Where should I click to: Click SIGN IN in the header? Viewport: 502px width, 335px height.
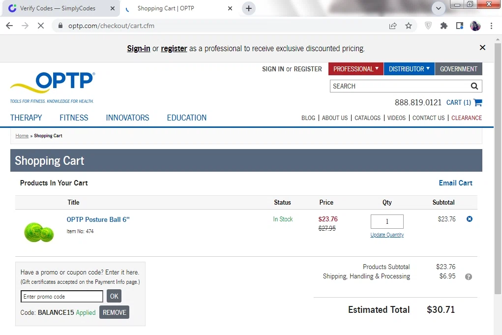point(273,69)
